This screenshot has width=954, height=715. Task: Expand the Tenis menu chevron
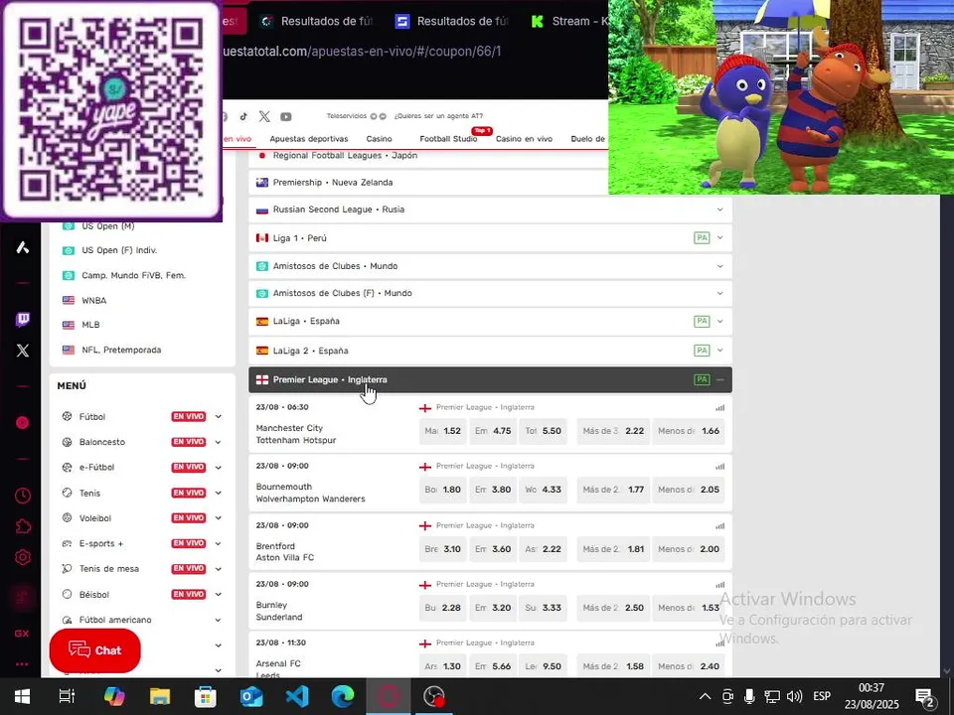tap(218, 494)
